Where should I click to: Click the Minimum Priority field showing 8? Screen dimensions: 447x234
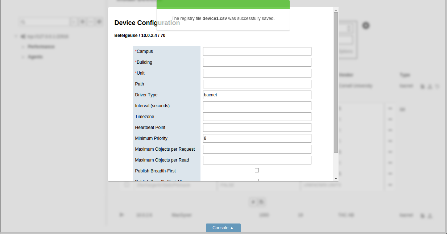[257, 138]
